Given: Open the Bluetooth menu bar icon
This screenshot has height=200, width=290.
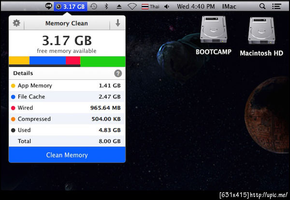Looking at the screenshot, I should [106, 7].
